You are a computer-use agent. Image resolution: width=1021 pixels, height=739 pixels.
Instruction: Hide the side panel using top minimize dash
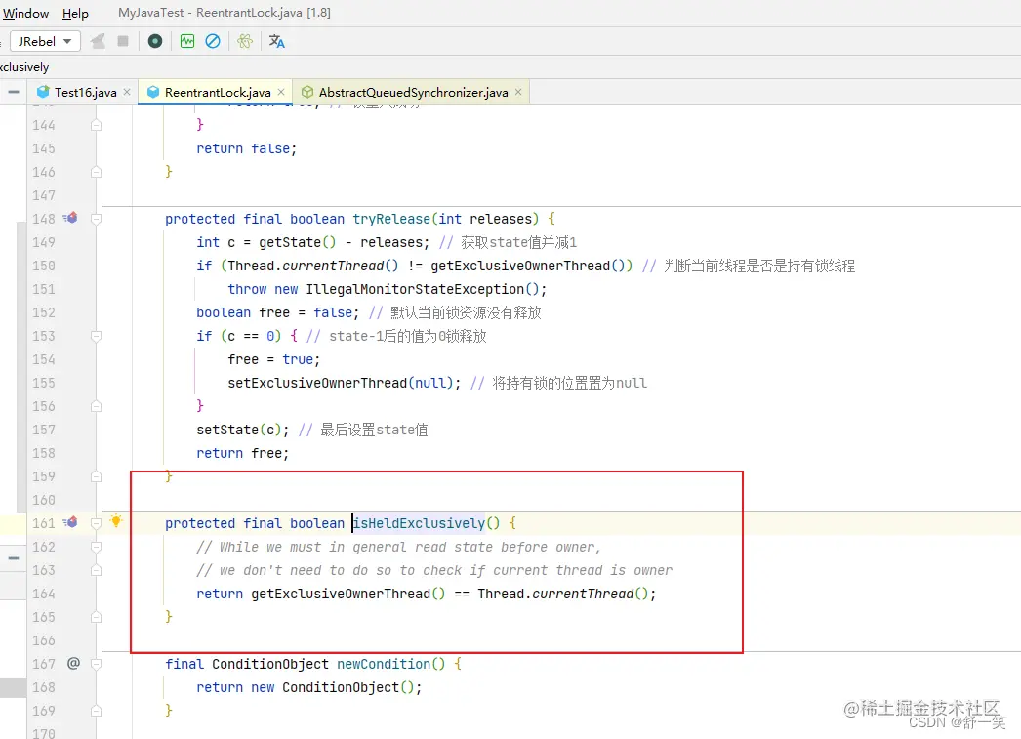(13, 92)
